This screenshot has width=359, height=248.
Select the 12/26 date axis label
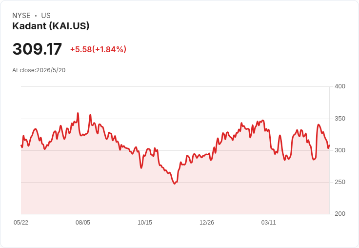pyautogui.click(x=207, y=222)
